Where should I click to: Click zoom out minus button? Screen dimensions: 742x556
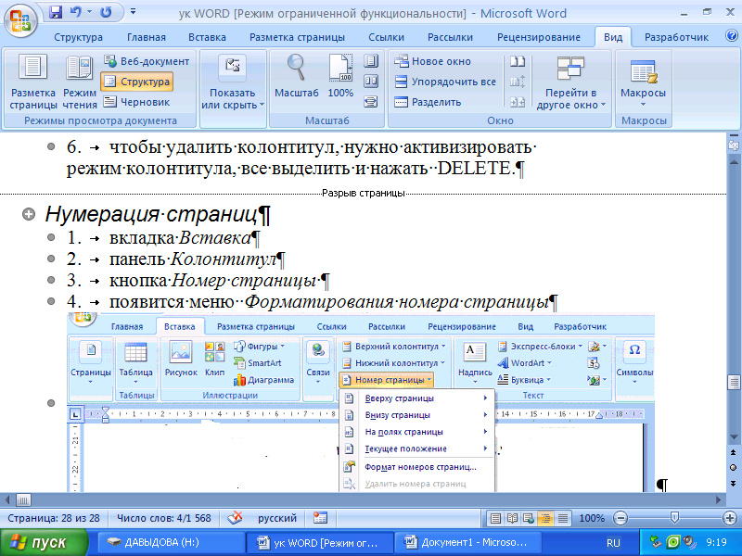point(620,519)
